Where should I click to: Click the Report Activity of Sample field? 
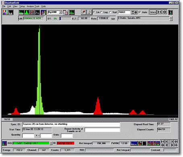coord(102,130)
